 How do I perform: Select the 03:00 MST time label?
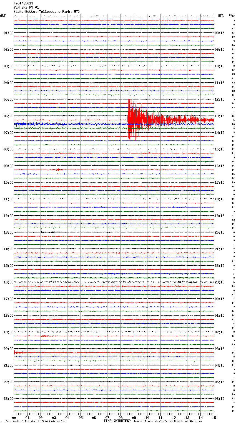pos(8,66)
